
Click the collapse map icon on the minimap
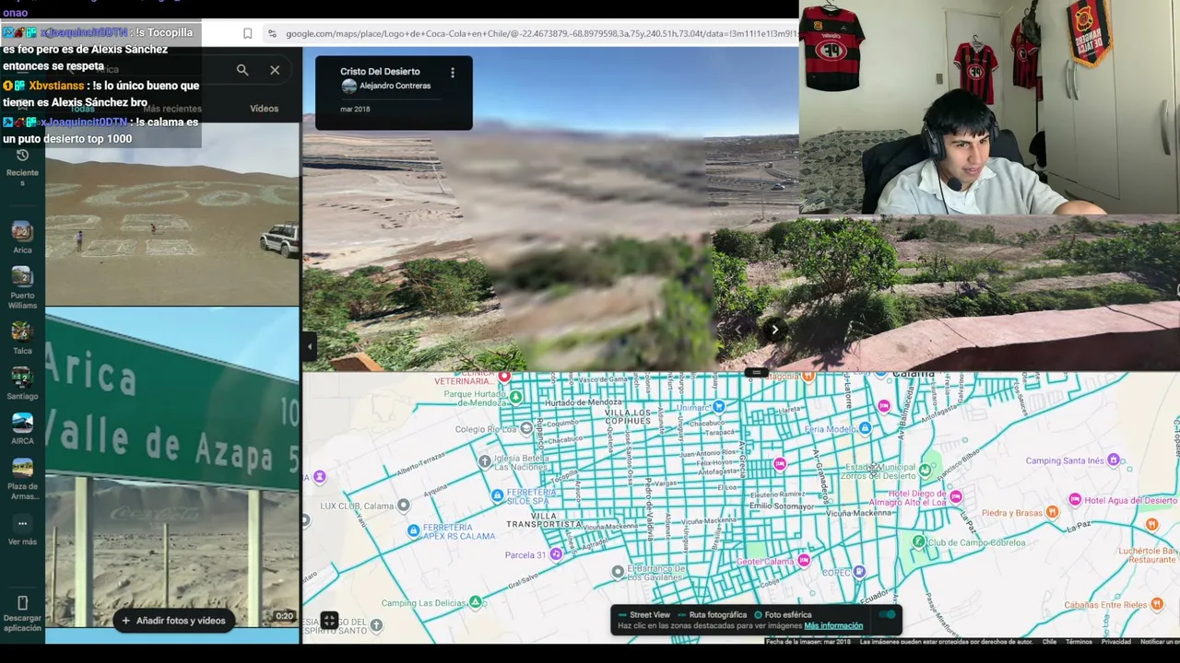tap(329, 621)
